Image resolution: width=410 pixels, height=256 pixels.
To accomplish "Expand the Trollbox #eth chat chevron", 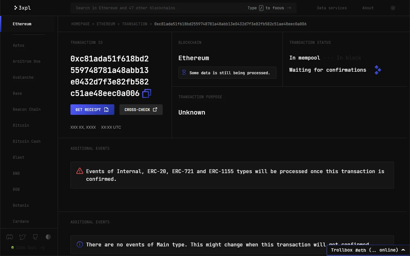I will click(403, 250).
